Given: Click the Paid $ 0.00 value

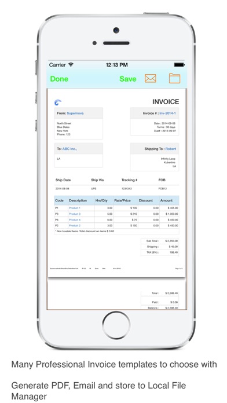Looking at the screenshot, I should coord(174,302).
